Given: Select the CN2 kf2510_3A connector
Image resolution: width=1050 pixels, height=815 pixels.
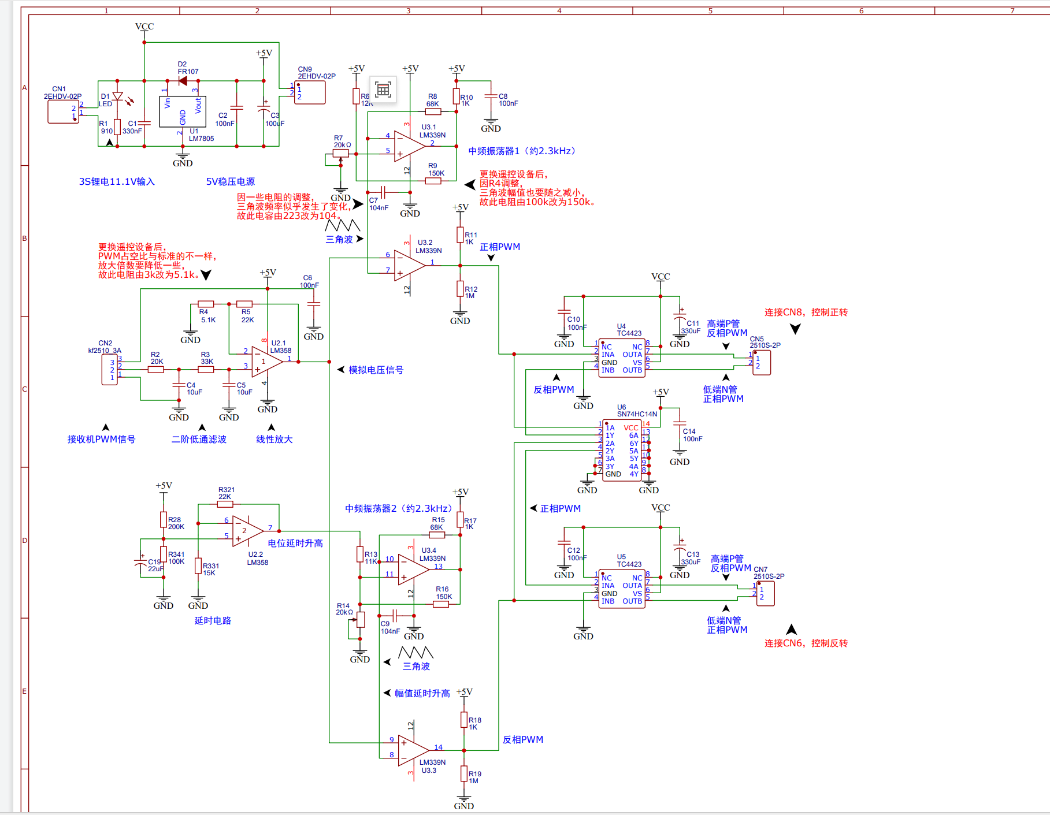Looking at the screenshot, I should [110, 370].
